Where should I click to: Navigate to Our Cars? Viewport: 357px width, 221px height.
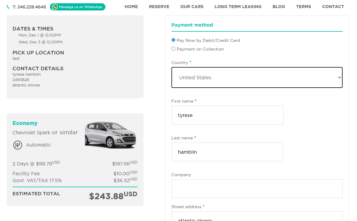click(192, 7)
